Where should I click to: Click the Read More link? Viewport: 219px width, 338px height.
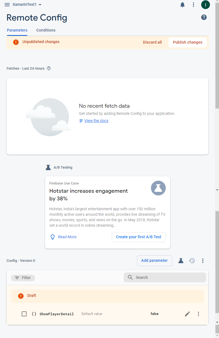point(67,237)
